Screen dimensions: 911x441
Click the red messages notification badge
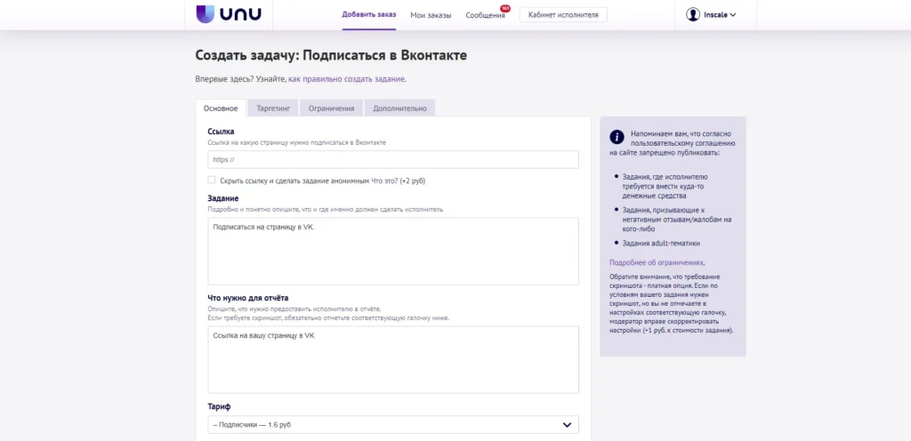(505, 8)
